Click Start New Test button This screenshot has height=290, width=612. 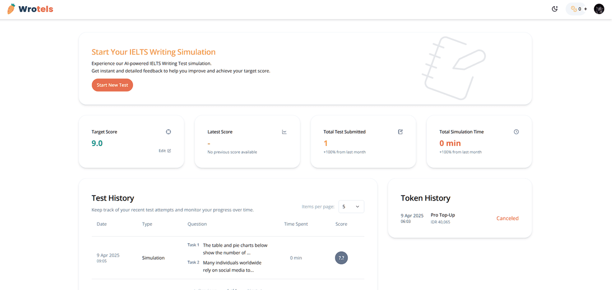click(x=112, y=85)
